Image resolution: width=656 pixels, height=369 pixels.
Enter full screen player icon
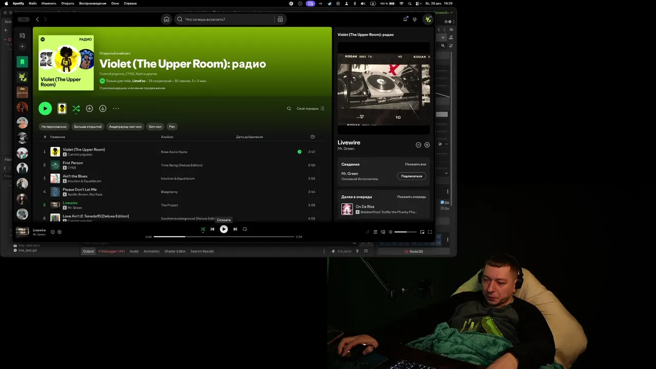click(x=430, y=232)
